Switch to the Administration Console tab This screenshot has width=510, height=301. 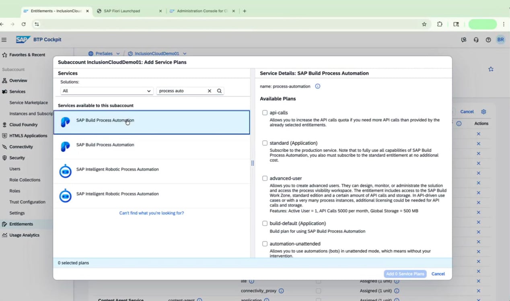(x=202, y=11)
